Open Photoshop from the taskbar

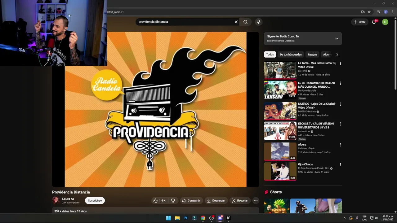point(186,218)
